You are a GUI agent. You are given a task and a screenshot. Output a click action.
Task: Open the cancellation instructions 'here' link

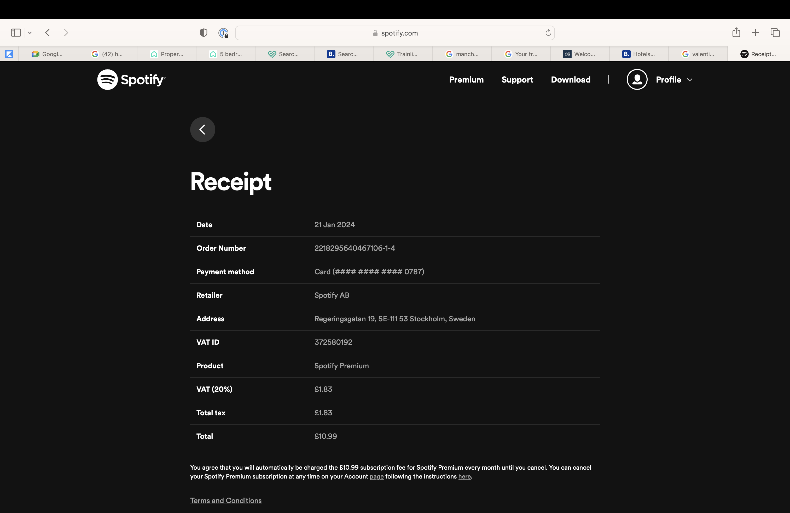click(464, 476)
